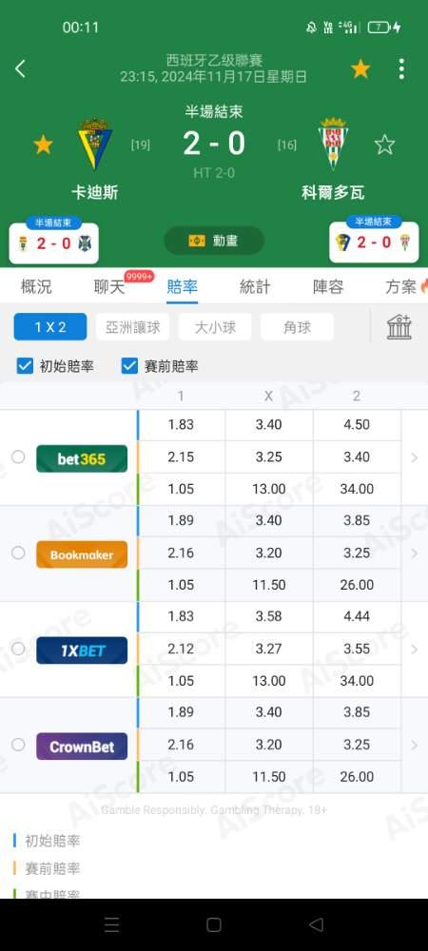This screenshot has height=951, width=428.
Task: Tap the 半場結束 match status text
Action: click(214, 111)
